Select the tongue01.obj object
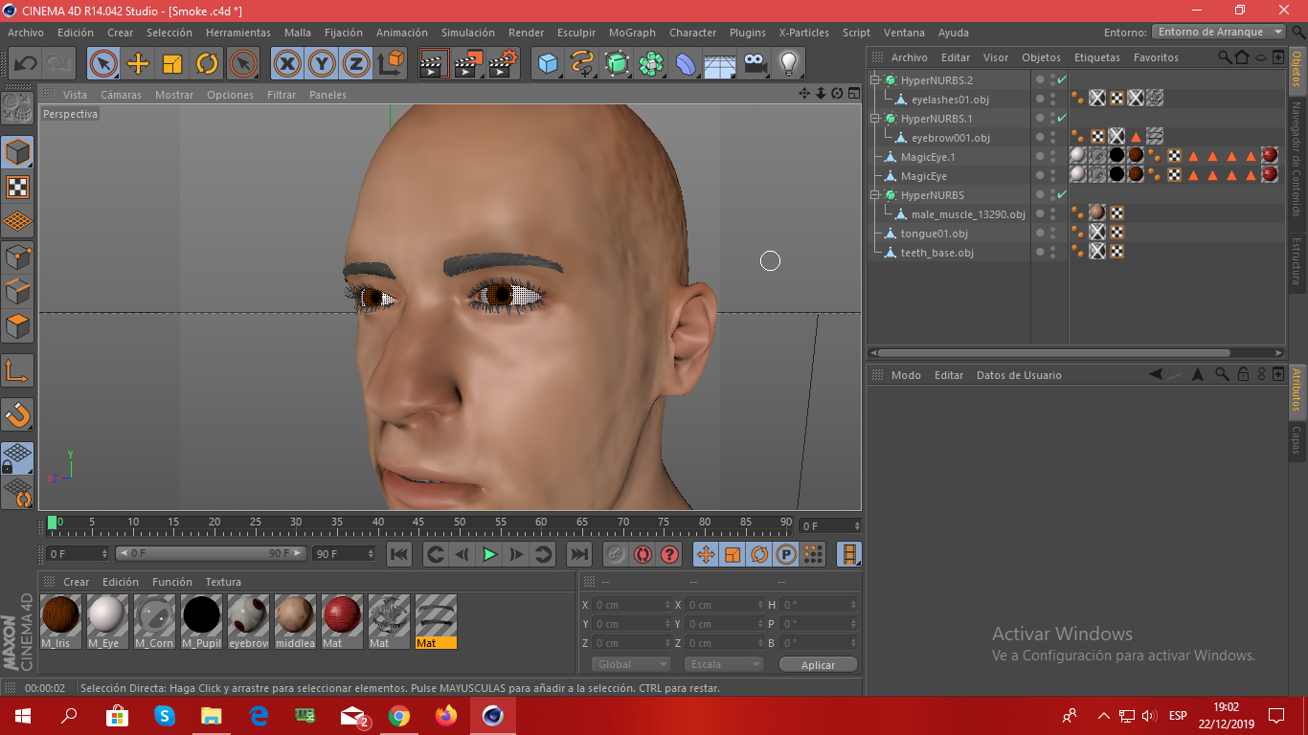Viewport: 1308px width, 735px height. tap(934, 234)
